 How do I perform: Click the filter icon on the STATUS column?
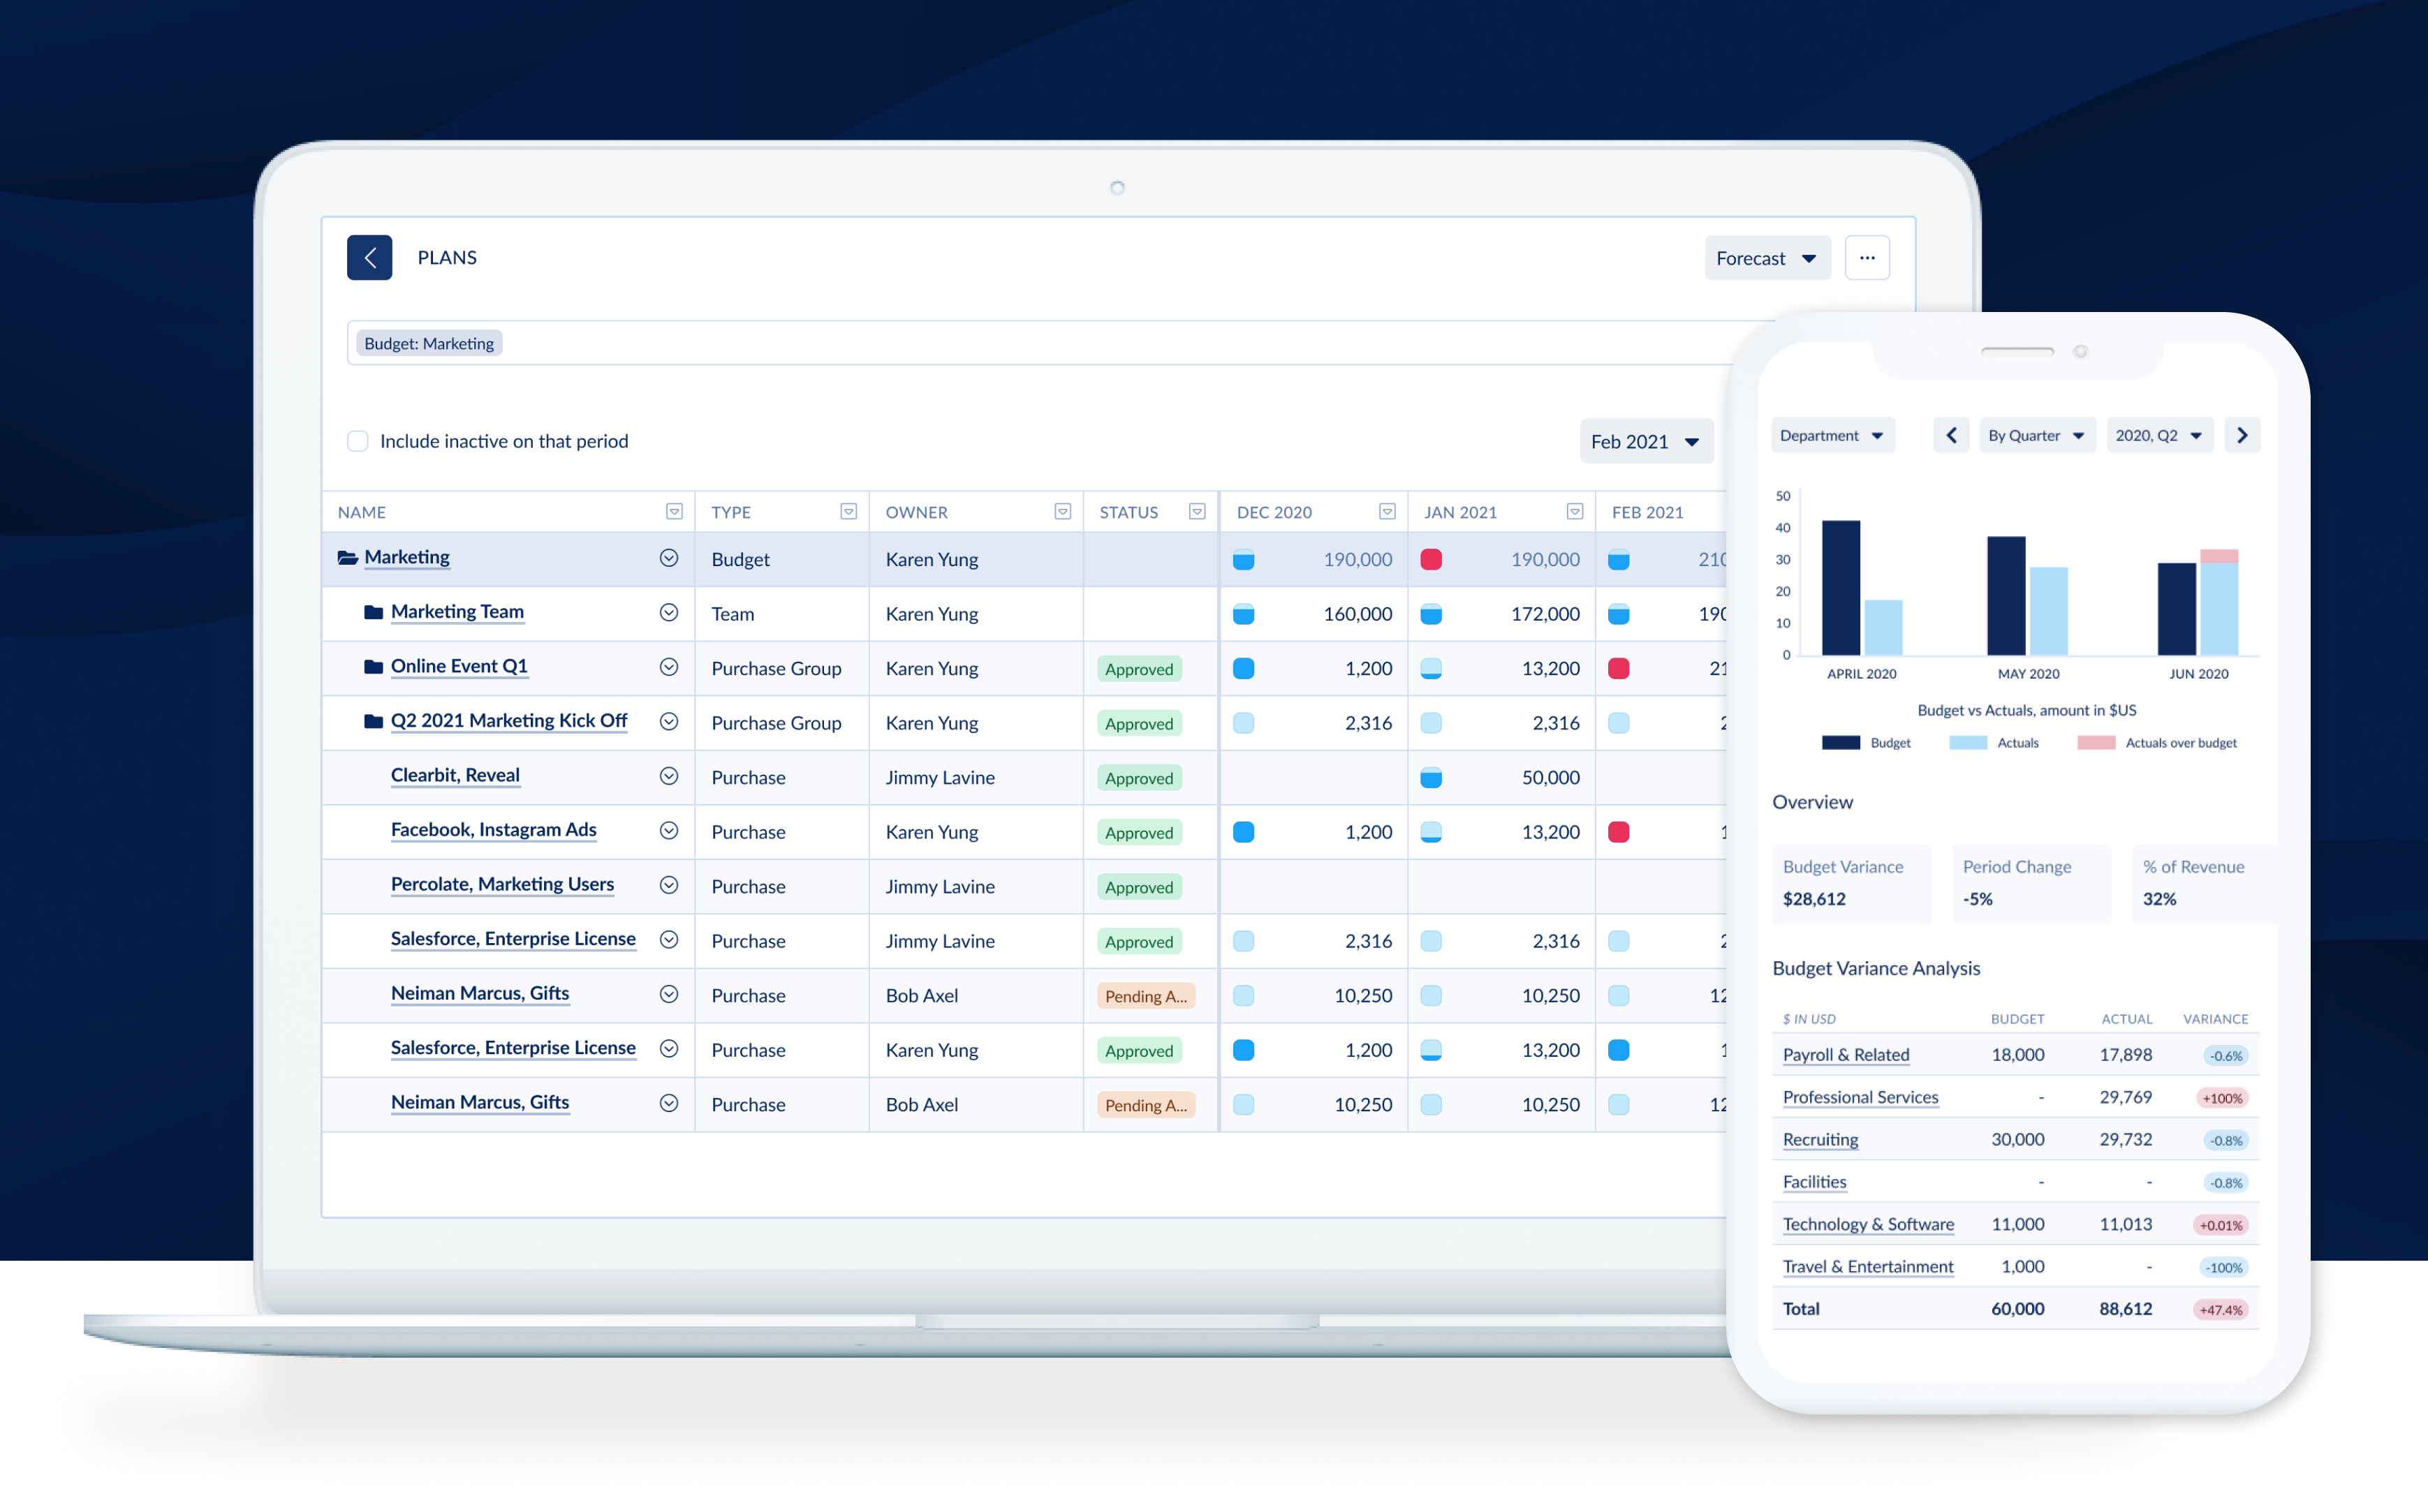(x=1196, y=511)
